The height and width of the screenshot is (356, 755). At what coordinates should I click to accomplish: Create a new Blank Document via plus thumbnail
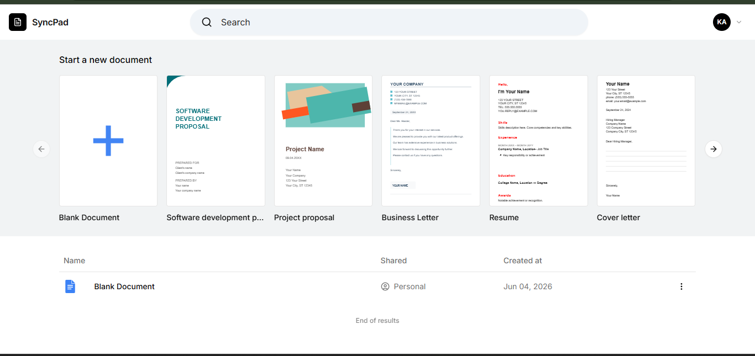108,141
